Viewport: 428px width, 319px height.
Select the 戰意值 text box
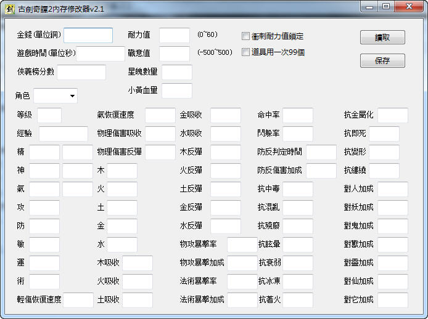(175, 54)
